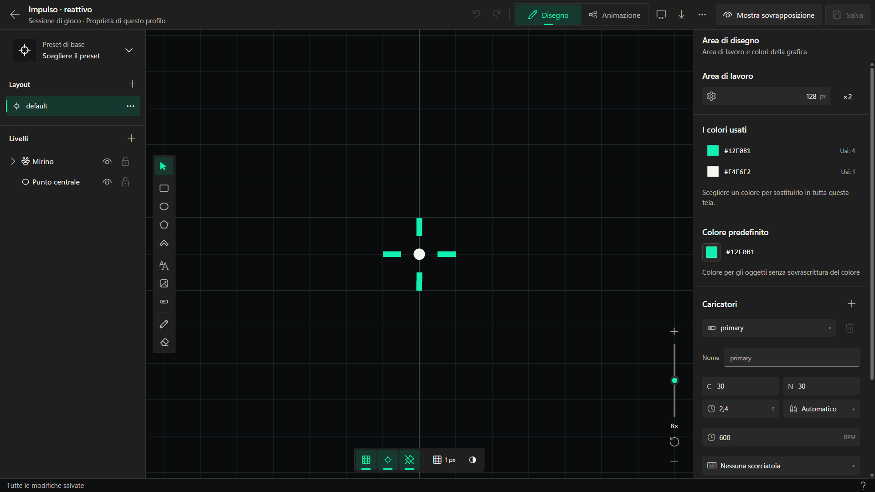The height and width of the screenshot is (492, 875).
Task: Redo the last action
Action: click(x=497, y=15)
